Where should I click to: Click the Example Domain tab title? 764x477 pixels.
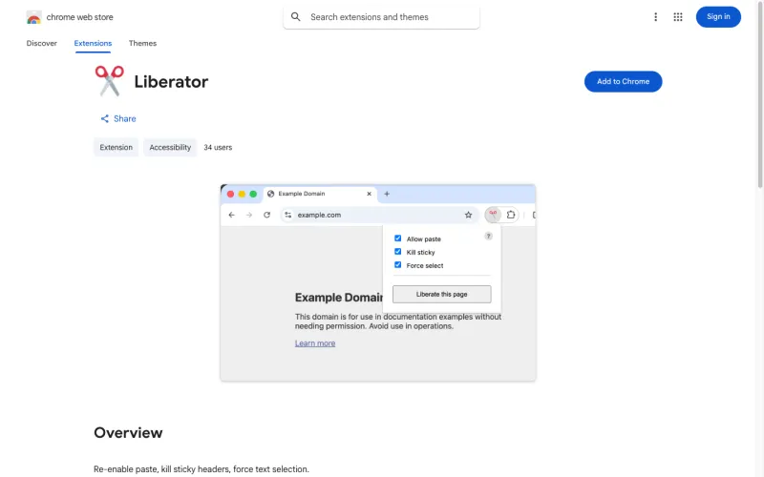click(302, 194)
